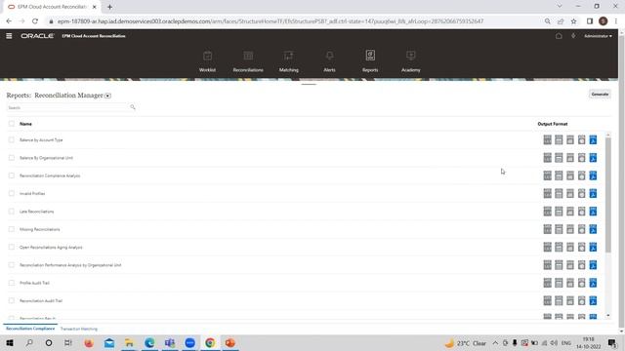Check the Invalid Profiles report
The width and height of the screenshot is (625, 351).
[11, 193]
